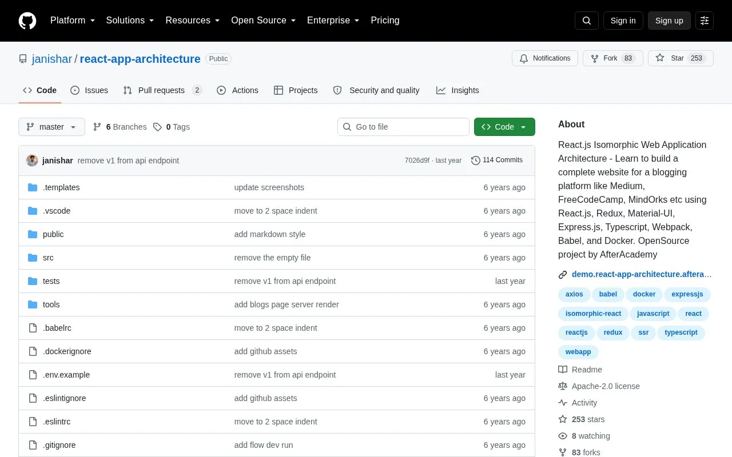Click the .gitignore file icon
Screen dimensions: 732x457
pyautogui.click(x=33, y=445)
